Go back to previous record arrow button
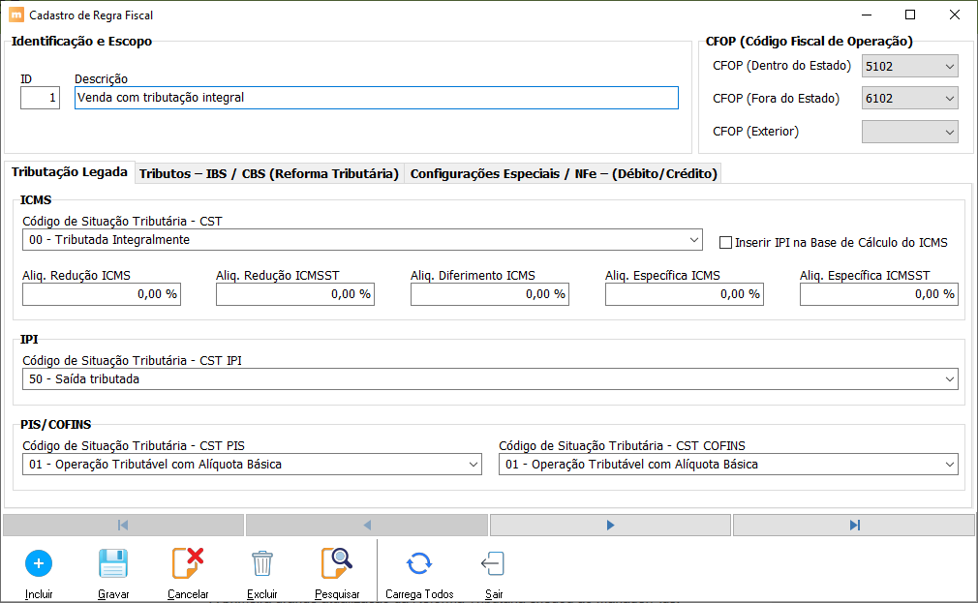Screen dimensions: 978x603 pyautogui.click(x=367, y=525)
